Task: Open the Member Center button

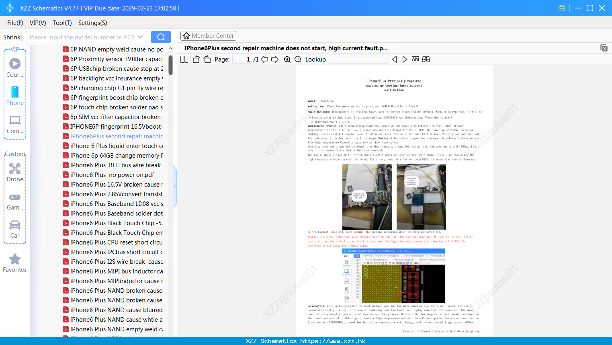Action: (208, 36)
